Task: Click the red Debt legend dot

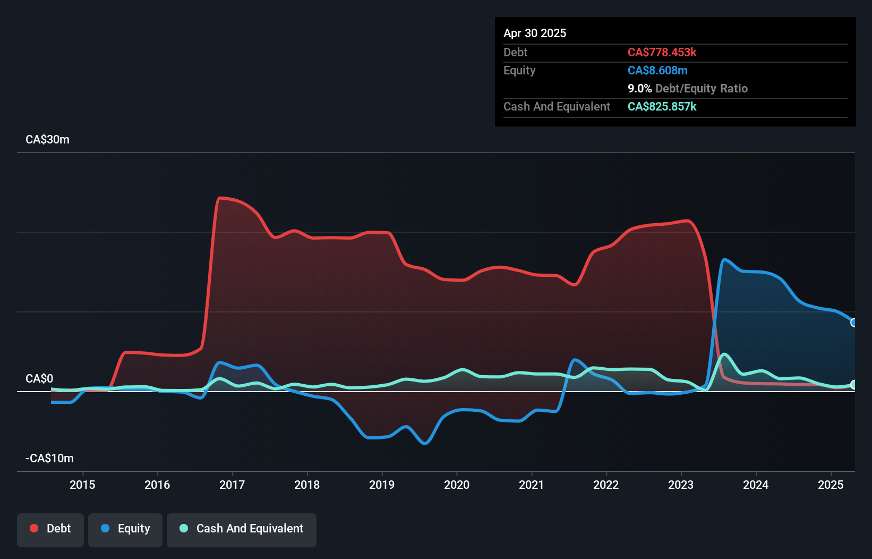Action: [x=34, y=528]
